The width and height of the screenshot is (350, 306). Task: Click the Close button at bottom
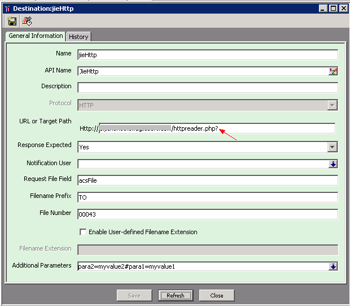click(x=216, y=295)
